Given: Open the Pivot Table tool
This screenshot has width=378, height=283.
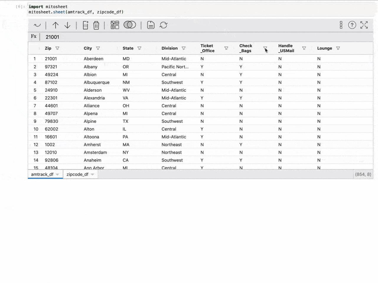Looking at the screenshot, I should 115,25.
